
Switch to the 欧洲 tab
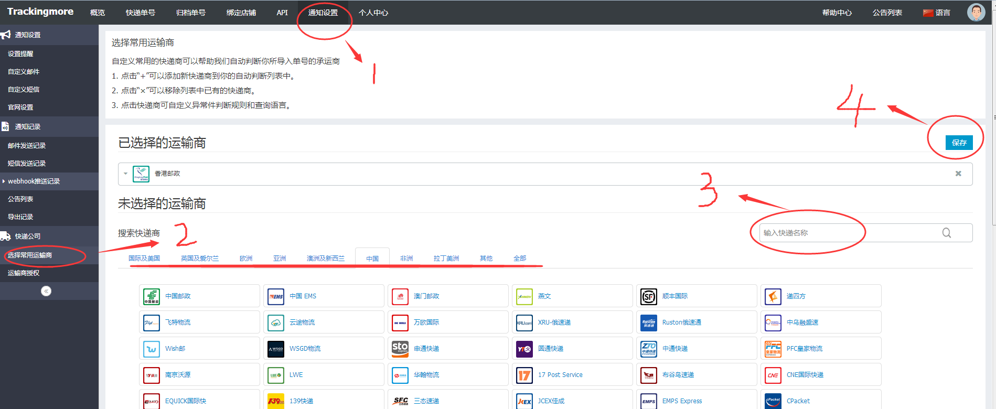246,259
